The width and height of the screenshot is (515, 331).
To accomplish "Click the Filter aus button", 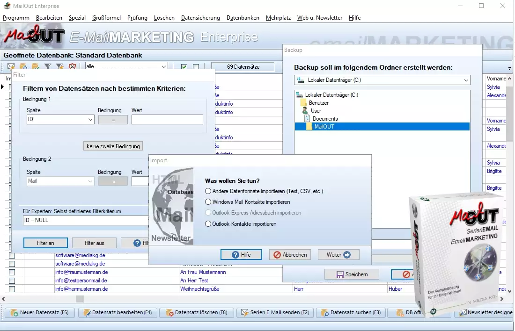I will 94,243.
